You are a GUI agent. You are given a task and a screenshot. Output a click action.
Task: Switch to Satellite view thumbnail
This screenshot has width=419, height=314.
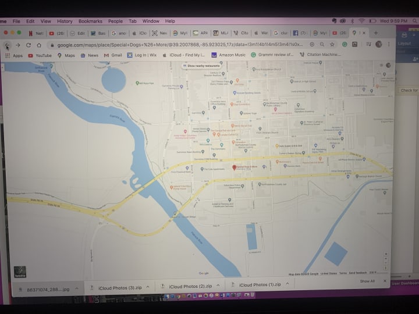[x=20, y=272]
